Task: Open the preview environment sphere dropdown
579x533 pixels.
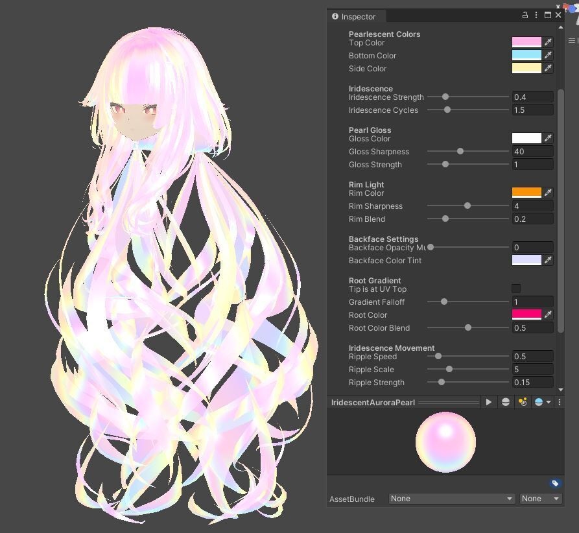Action: 543,402
